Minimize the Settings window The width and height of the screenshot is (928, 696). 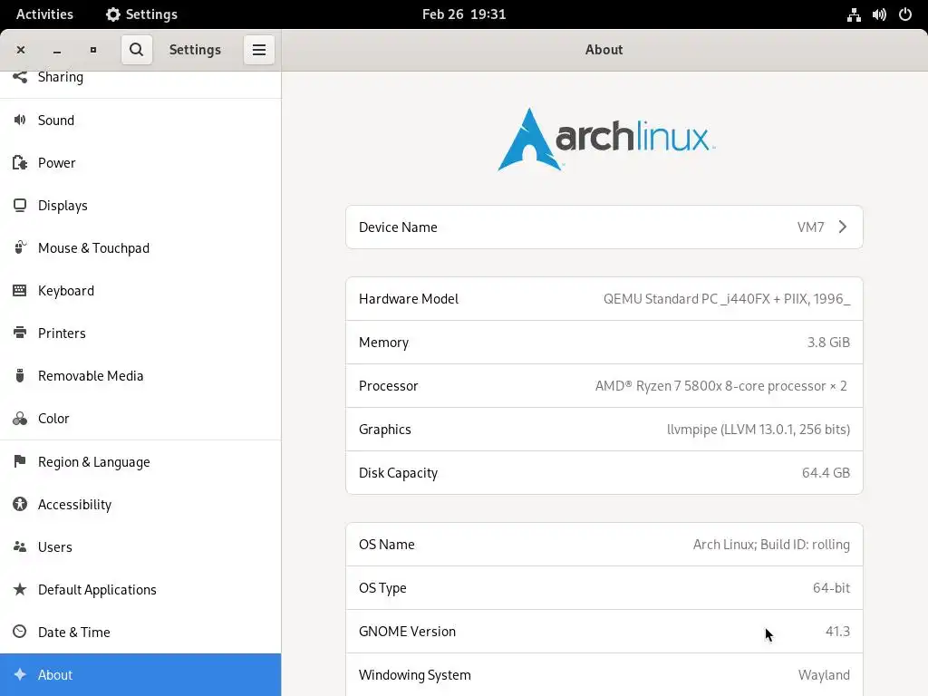(x=57, y=50)
